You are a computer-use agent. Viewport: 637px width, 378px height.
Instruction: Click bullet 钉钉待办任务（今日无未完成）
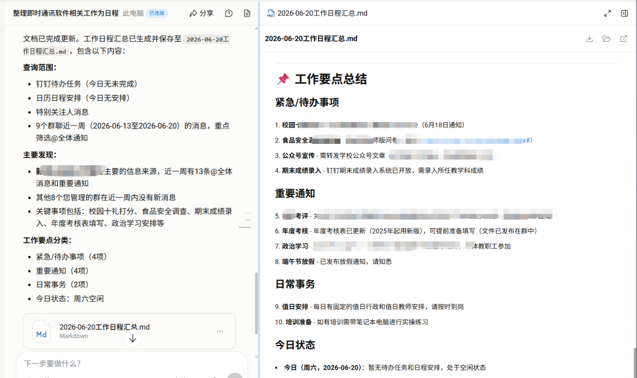88,84
